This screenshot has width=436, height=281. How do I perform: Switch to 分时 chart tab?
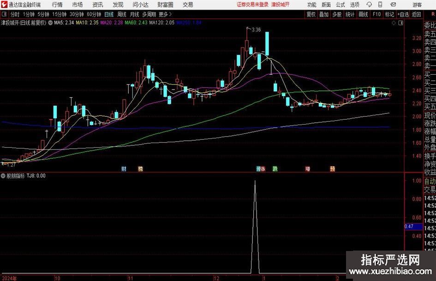(15, 14)
